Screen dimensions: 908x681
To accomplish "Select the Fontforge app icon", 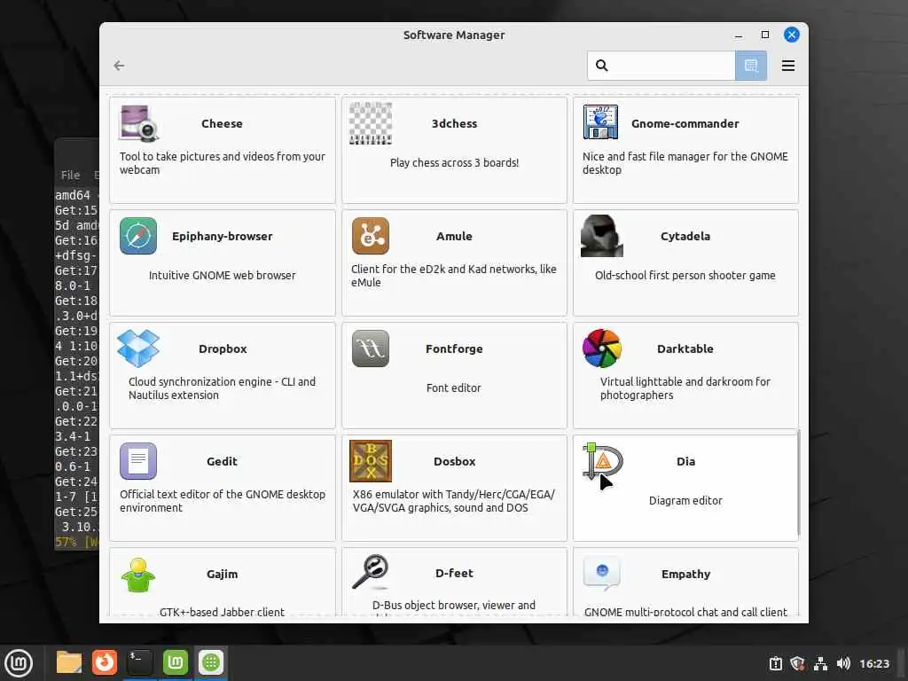I will (x=371, y=348).
